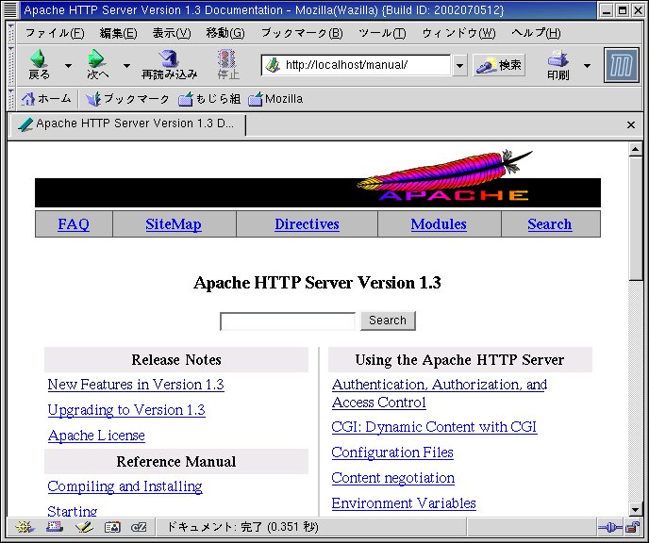The width and height of the screenshot is (649, 543).
Task: Open the ブックマーク bookmarks toolbar item
Action: pos(127,99)
